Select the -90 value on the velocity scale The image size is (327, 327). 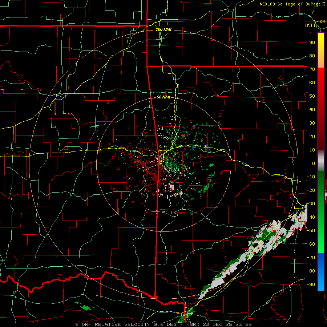(x=311, y=284)
